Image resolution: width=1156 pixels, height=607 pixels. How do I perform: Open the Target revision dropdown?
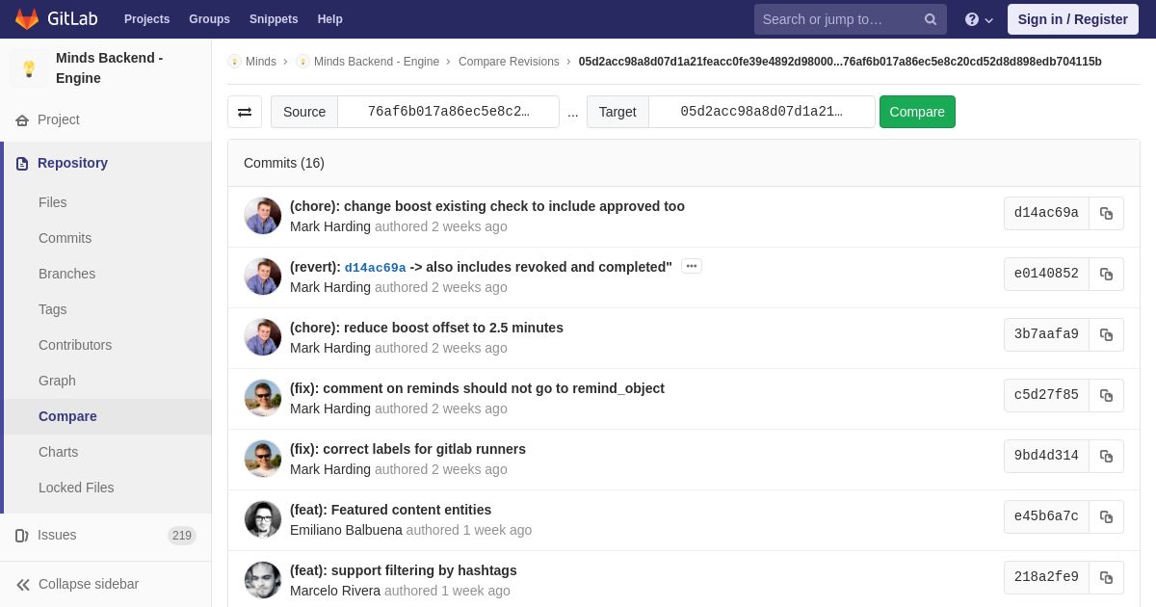tap(761, 112)
